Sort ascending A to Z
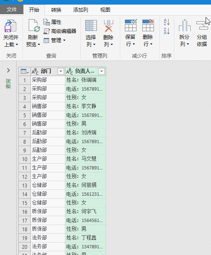The width and height of the screenshot is (211, 255). pyautogui.click(x=166, y=22)
